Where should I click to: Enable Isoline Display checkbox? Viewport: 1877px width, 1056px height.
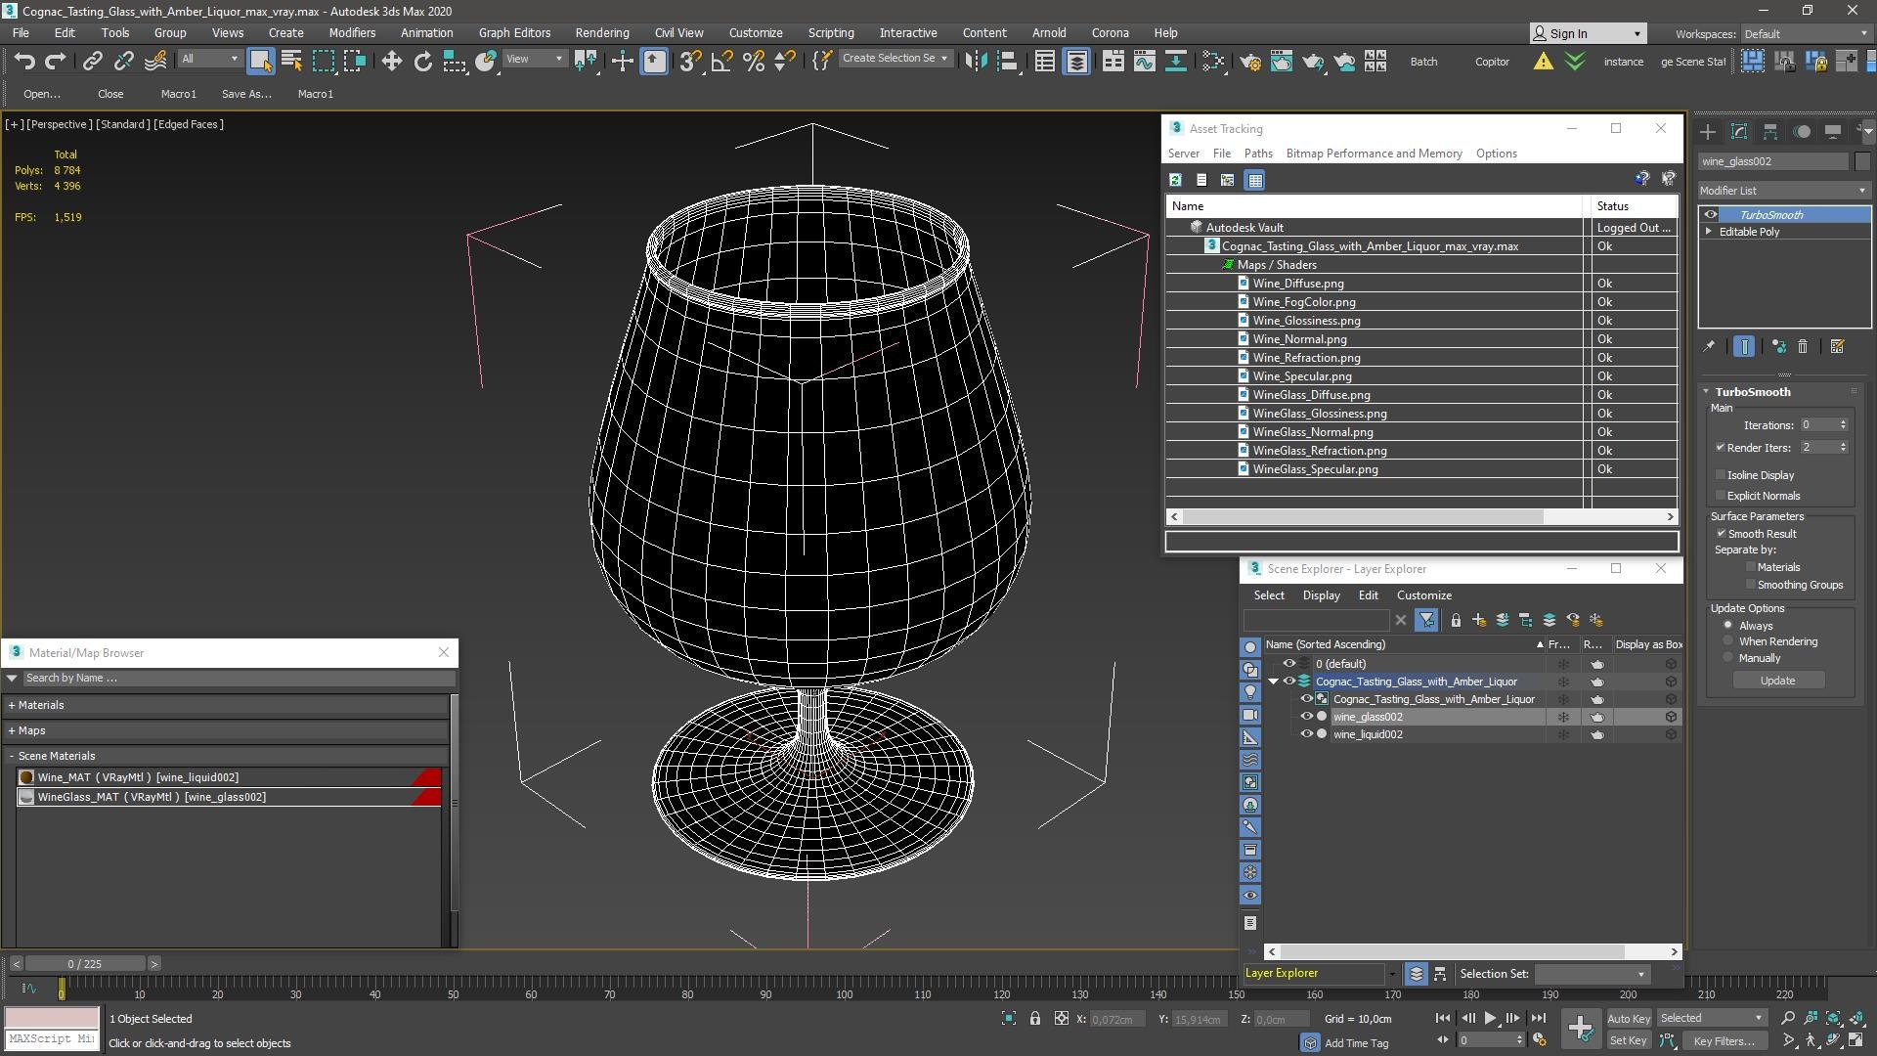[1721, 474]
